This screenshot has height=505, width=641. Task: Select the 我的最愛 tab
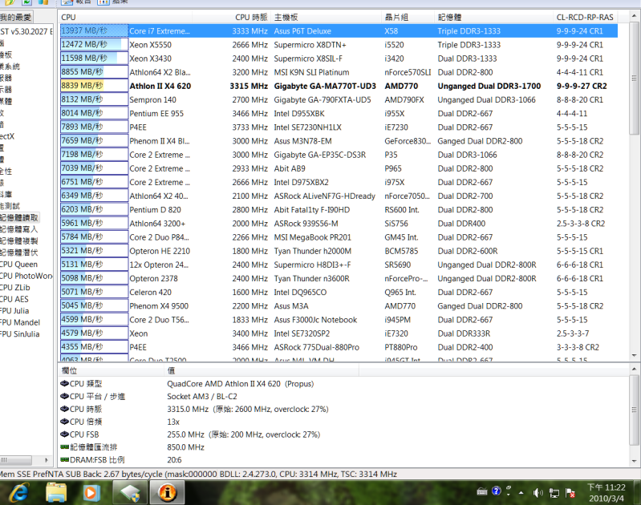tap(16, 16)
